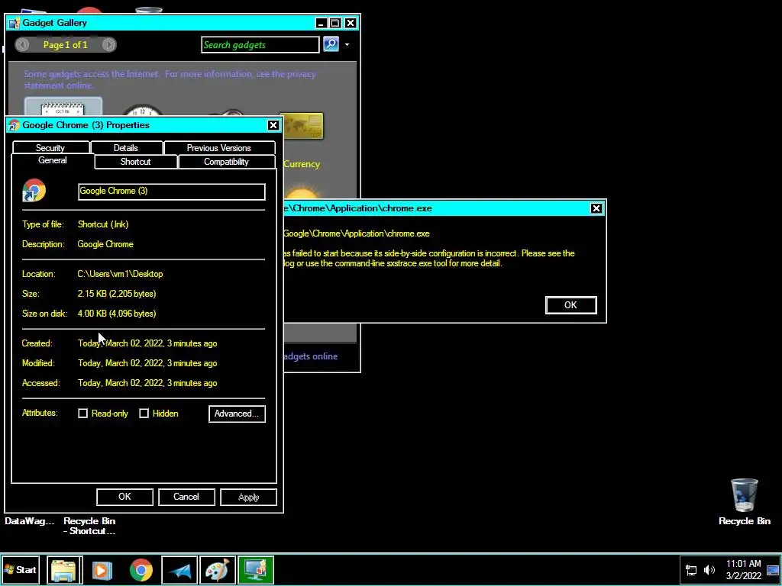782x586 pixels.
Task: Click the Accessed date value
Action: click(x=147, y=383)
